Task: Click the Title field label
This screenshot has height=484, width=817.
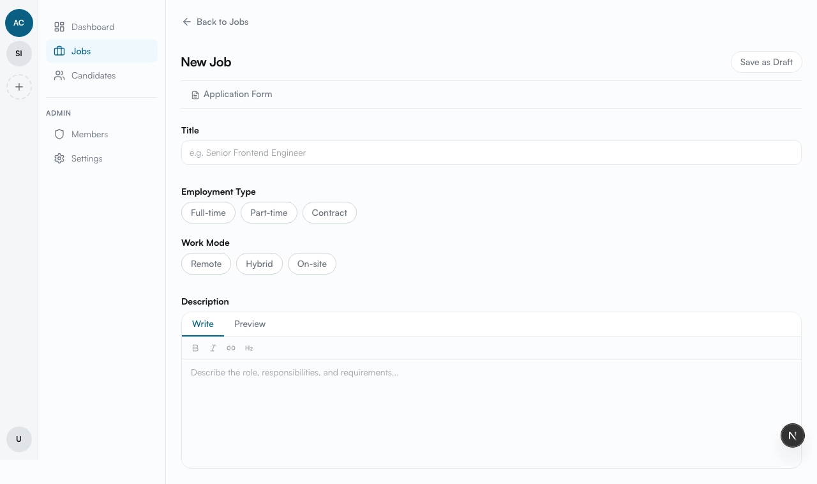Action: point(190,130)
